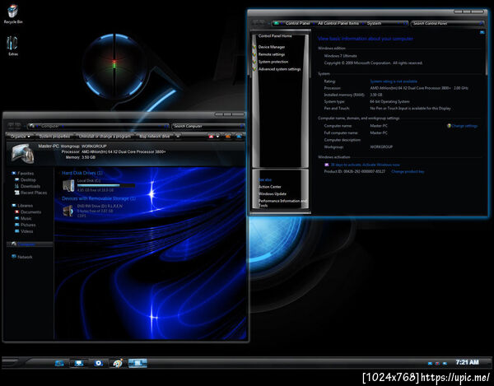Open Control Panel Home link
The width and height of the screenshot is (494, 386).
point(275,36)
